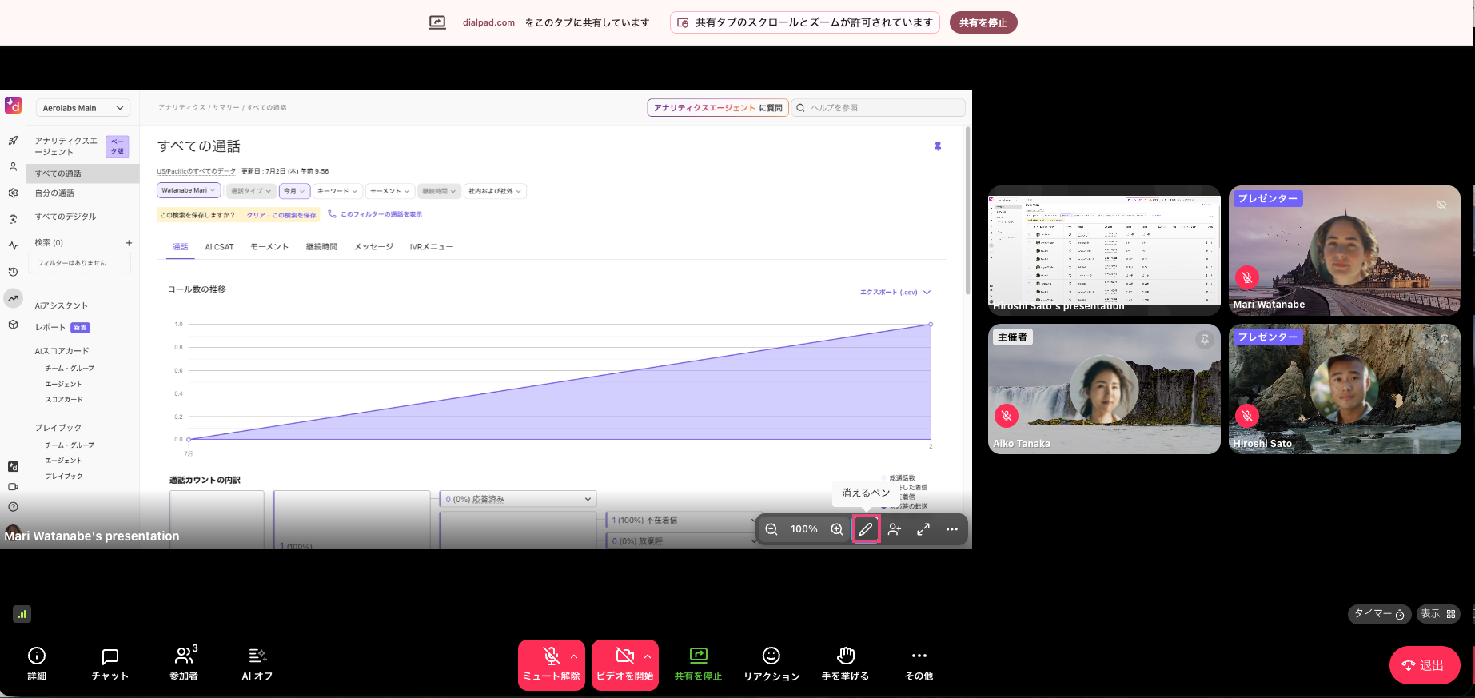The height and width of the screenshot is (698, 1475).
Task: Select the disappearing pen annotation tool
Action: [x=866, y=529]
